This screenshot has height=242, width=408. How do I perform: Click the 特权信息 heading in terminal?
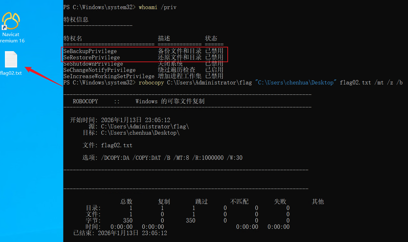76,19
